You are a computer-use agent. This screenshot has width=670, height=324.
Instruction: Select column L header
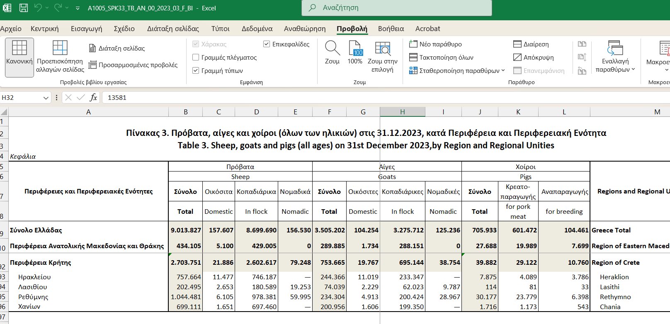tap(564, 112)
